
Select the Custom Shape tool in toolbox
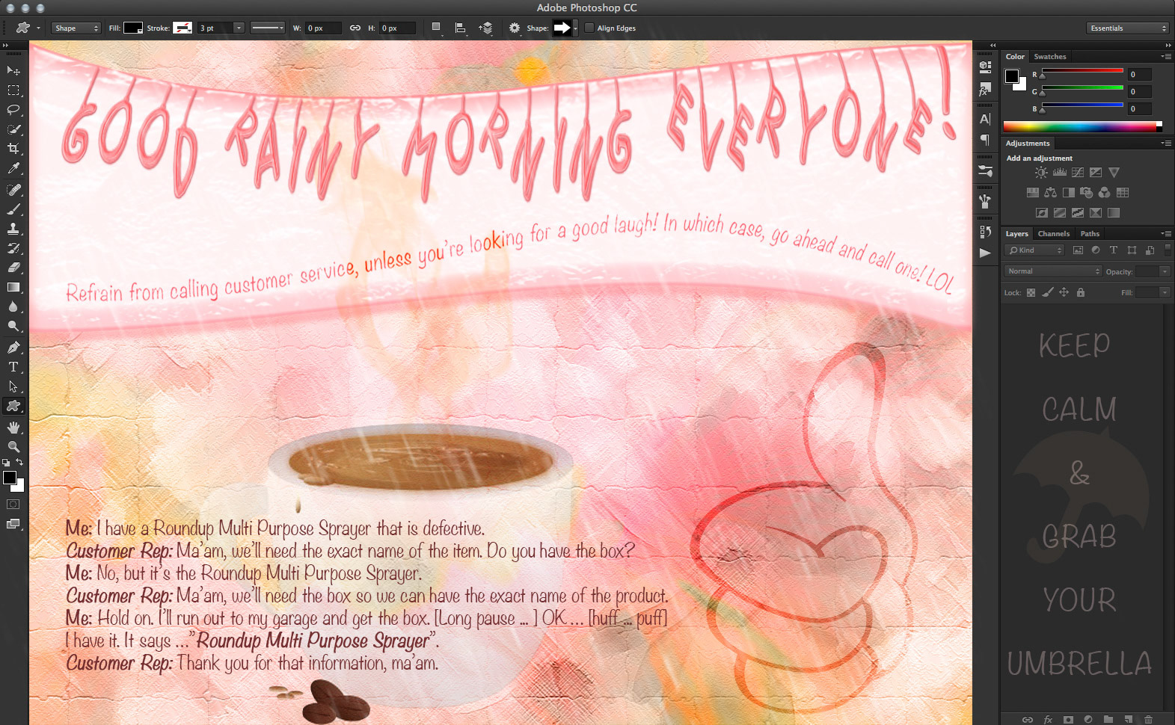coord(13,406)
